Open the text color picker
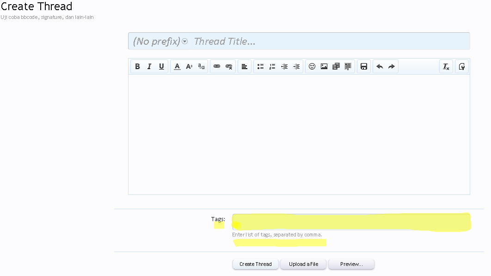This screenshot has height=276, width=491. (177, 66)
